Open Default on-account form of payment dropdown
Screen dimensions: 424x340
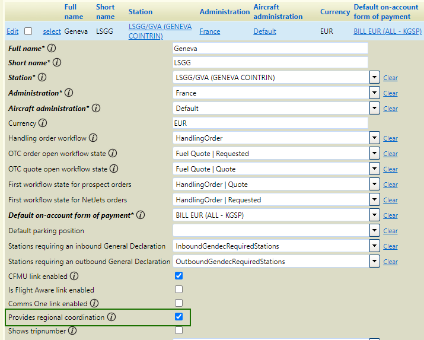pyautogui.click(x=375, y=215)
